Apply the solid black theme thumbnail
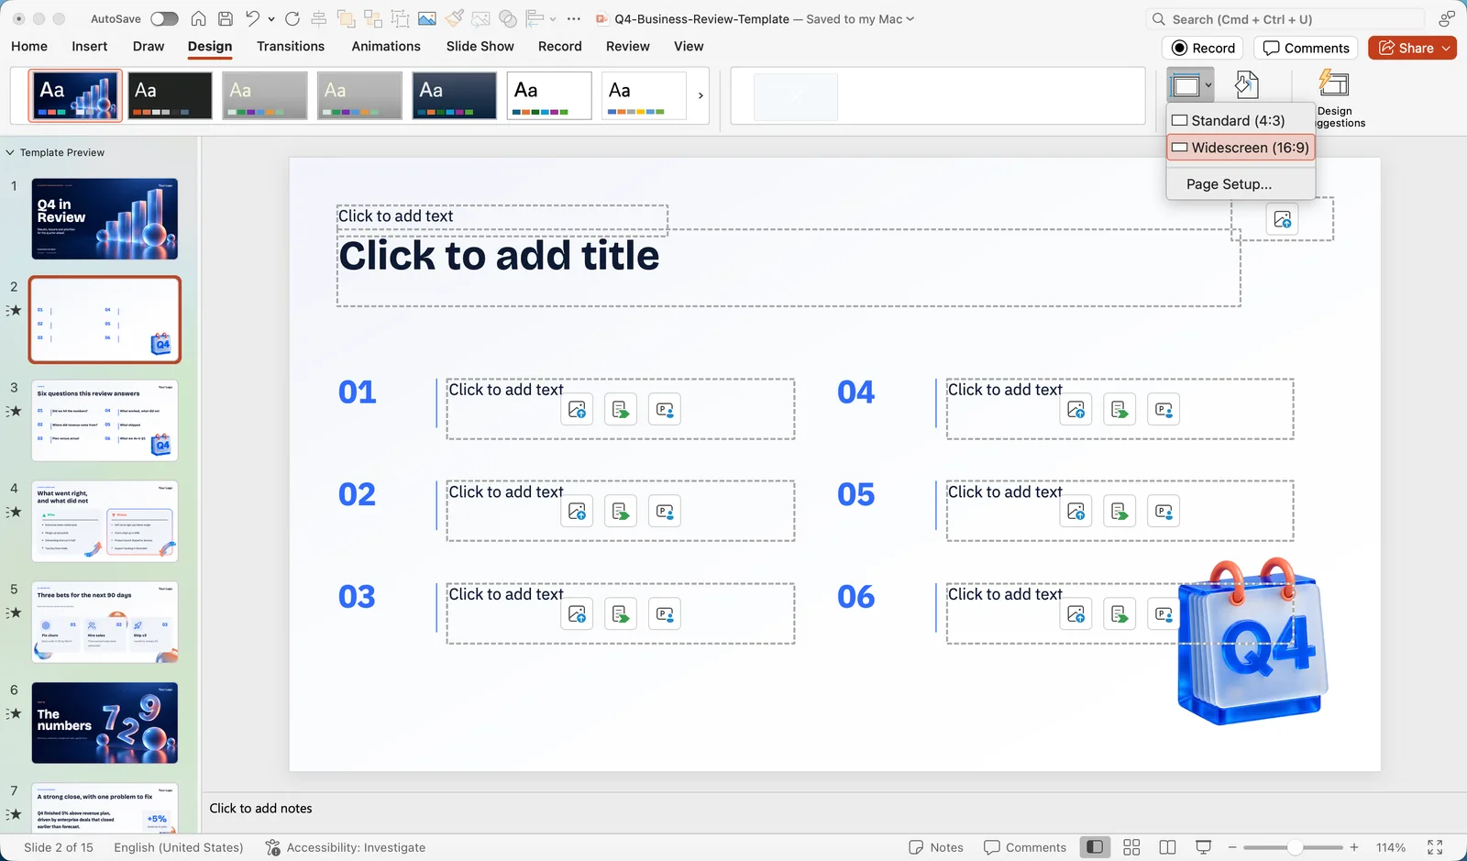Viewport: 1467px width, 861px height. coord(170,95)
